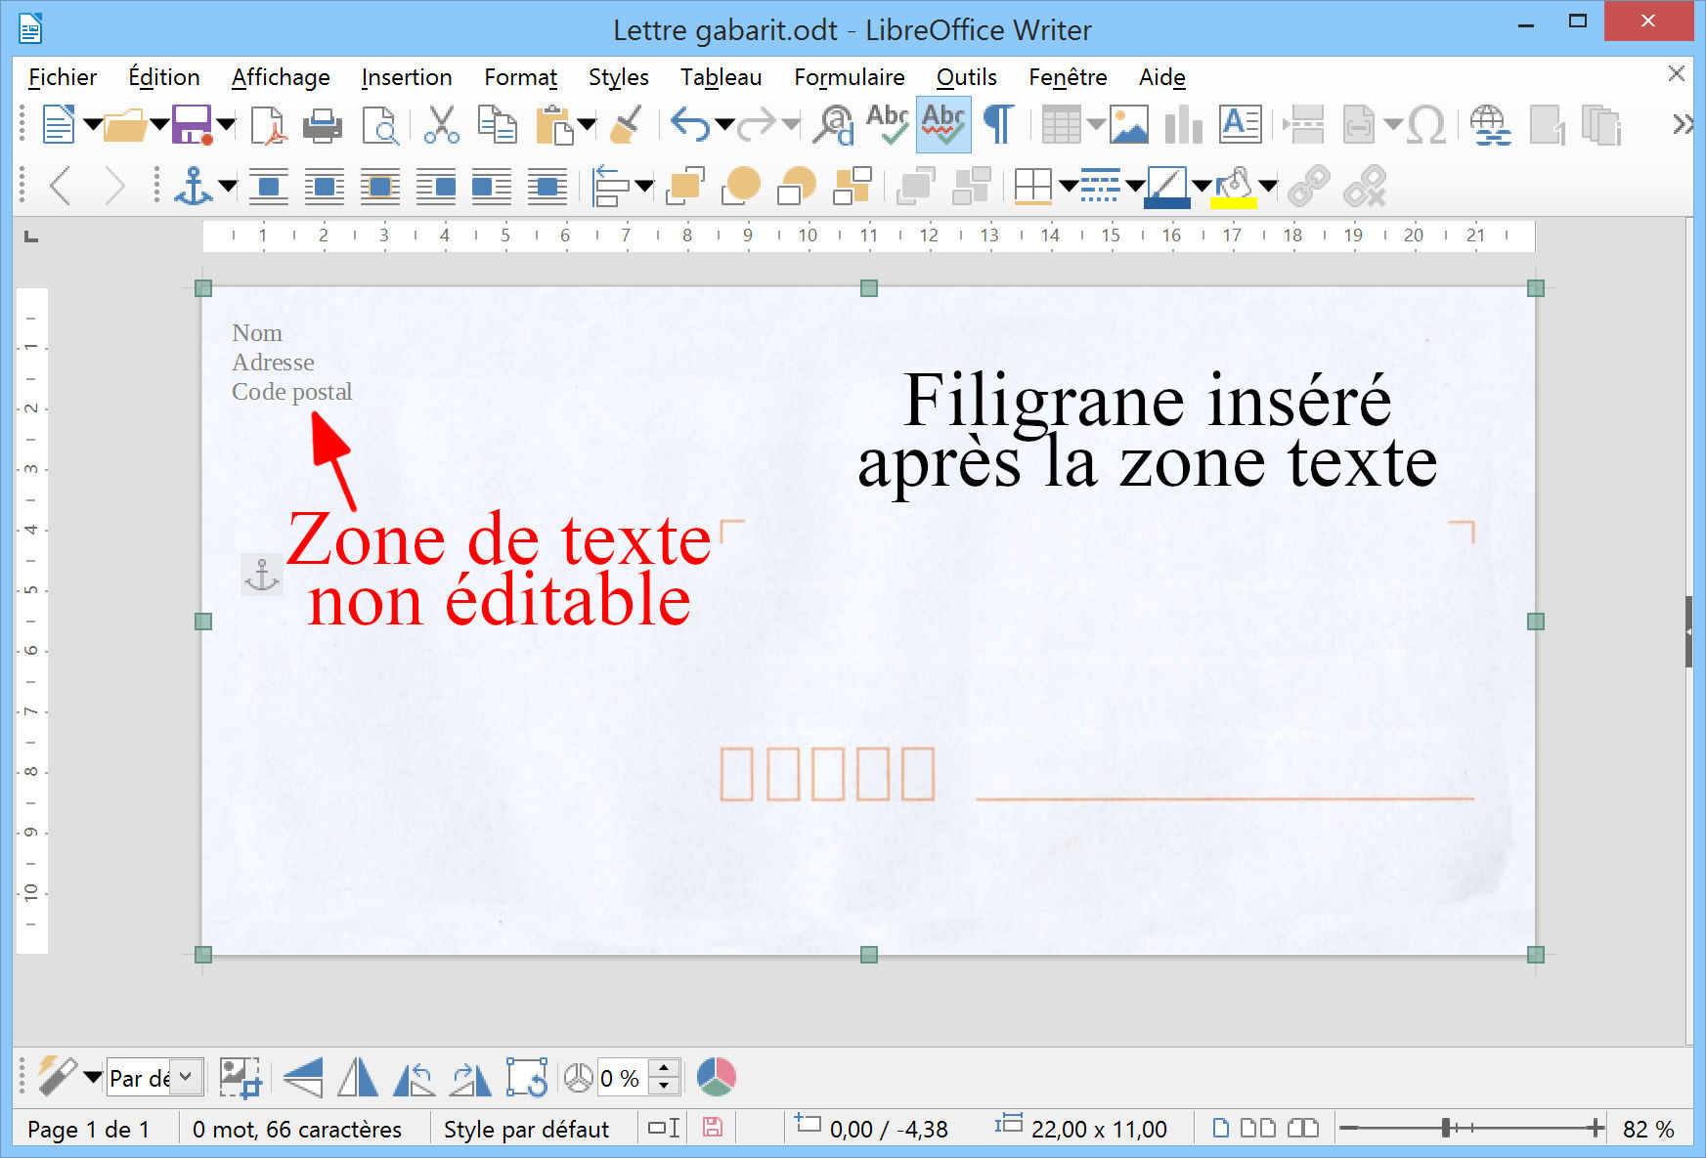Screen dimensions: 1706x1158
Task: Set wrap off for the image
Action: [268, 186]
